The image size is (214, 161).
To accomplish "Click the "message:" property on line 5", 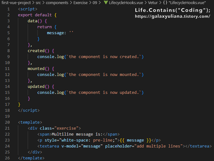I will [57, 33].
